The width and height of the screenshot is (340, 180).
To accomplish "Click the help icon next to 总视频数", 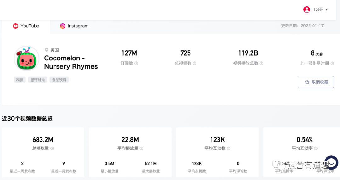I will (195, 63).
